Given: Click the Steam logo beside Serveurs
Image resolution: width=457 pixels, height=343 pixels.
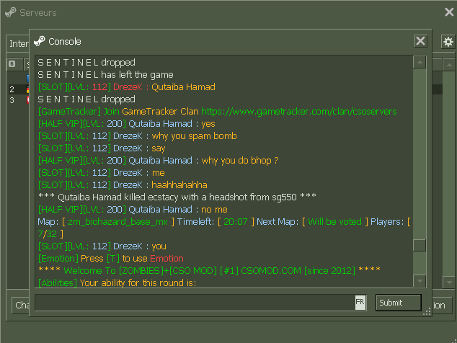Looking at the screenshot, I should (x=11, y=12).
